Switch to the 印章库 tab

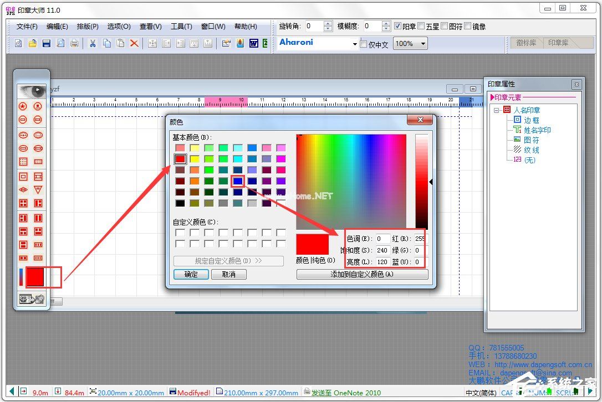pyautogui.click(x=558, y=43)
